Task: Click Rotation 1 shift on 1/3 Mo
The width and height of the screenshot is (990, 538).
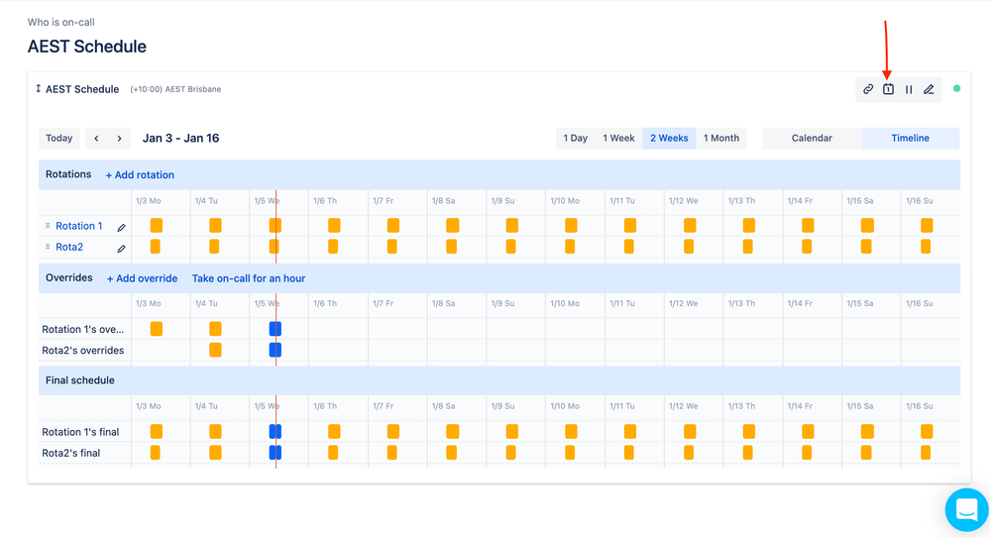Action: (x=157, y=226)
